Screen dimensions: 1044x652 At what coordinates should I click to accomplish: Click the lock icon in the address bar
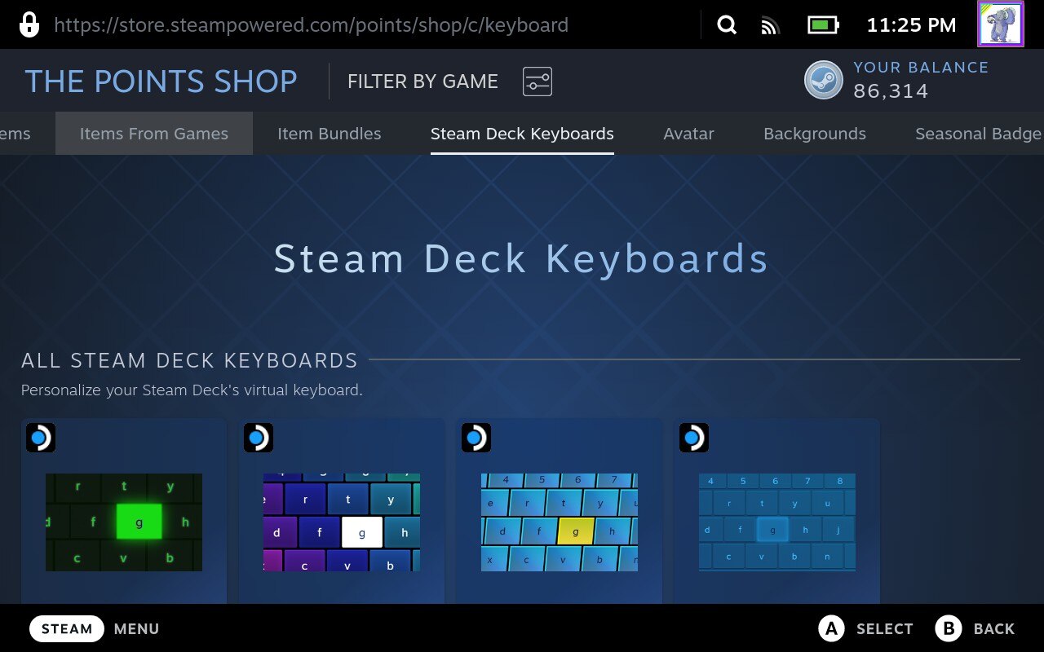(x=29, y=24)
